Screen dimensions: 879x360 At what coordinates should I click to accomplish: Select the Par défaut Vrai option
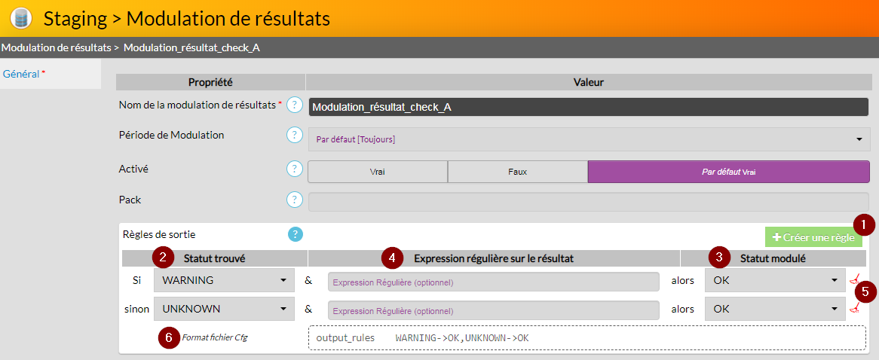[728, 172]
